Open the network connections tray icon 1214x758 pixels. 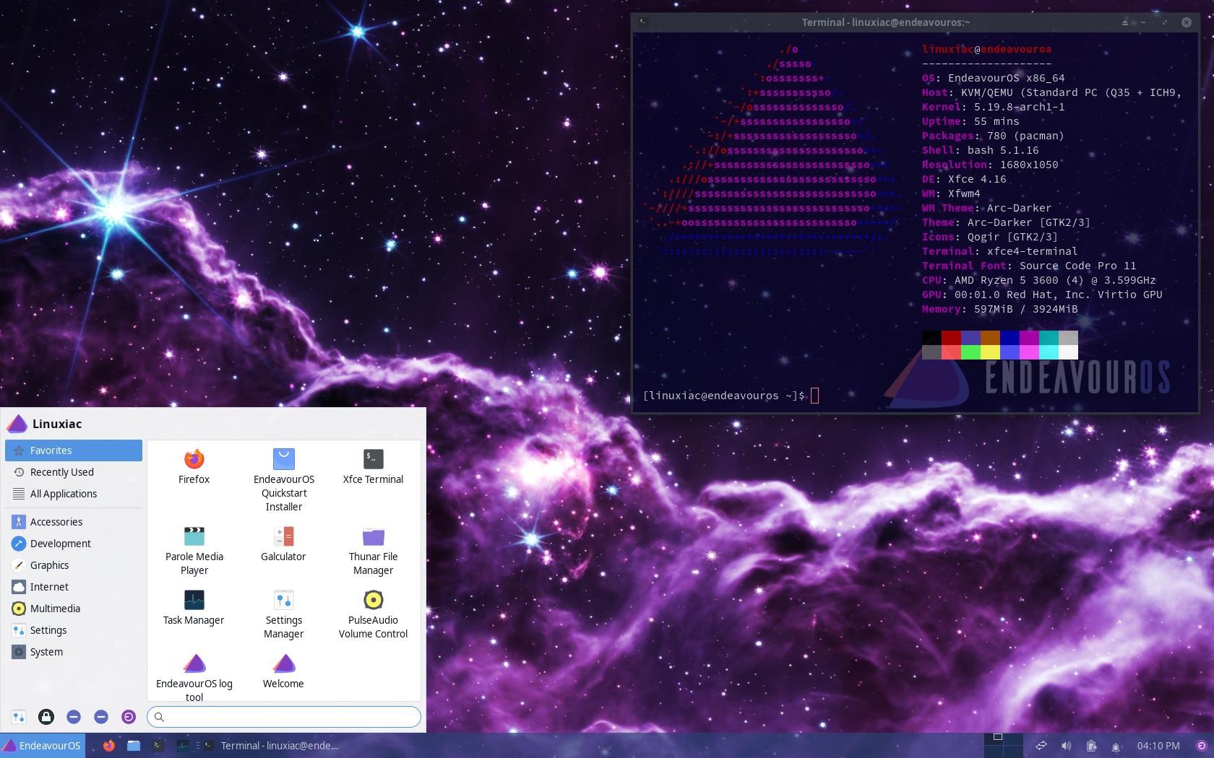(x=1041, y=746)
